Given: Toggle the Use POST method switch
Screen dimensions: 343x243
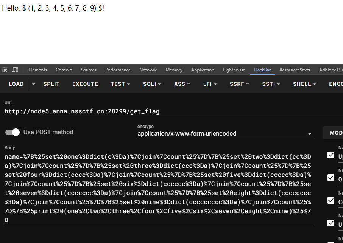Looking at the screenshot, I should click(12, 132).
